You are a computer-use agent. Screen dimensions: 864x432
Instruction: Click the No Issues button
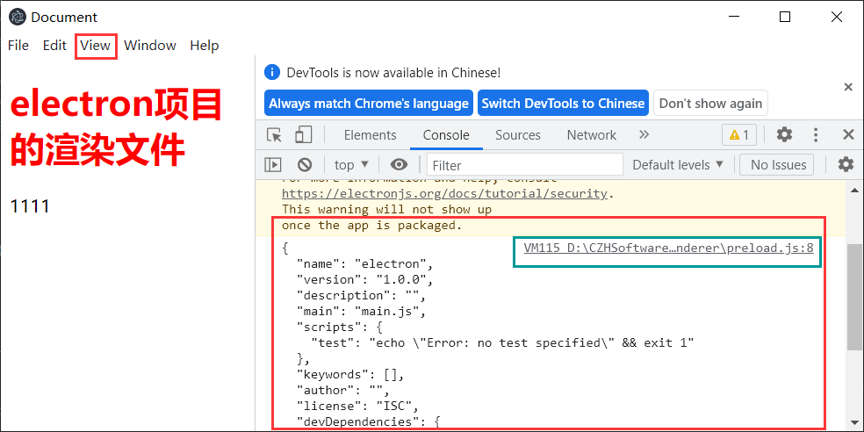pyautogui.click(x=778, y=165)
